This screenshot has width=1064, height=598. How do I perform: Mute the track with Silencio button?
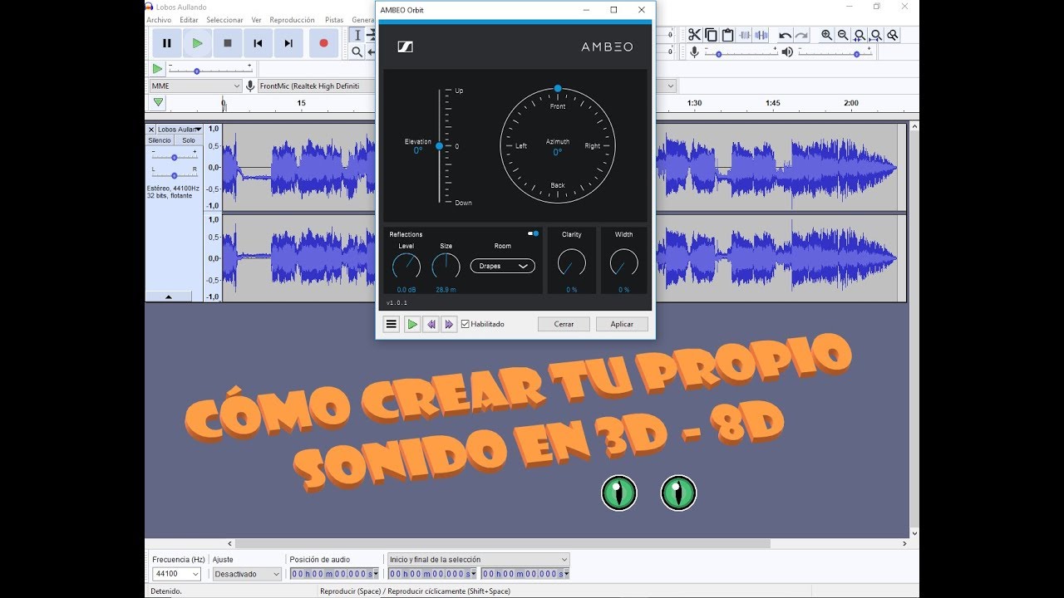click(x=160, y=140)
